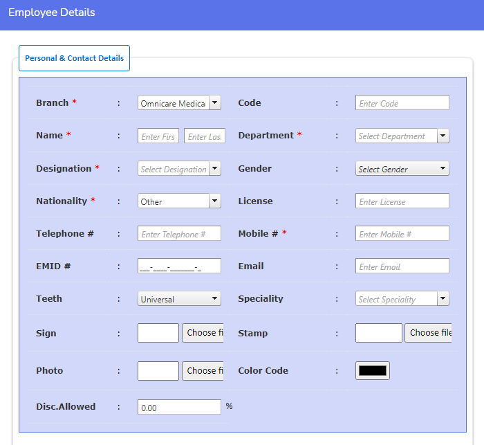The height and width of the screenshot is (445, 484).
Task: Focus the Enter License field
Action: tap(402, 201)
